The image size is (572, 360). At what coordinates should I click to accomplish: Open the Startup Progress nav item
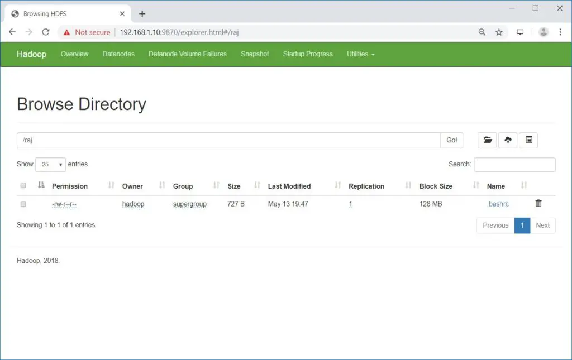pyautogui.click(x=308, y=54)
